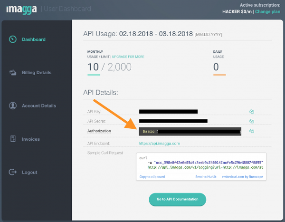Click the Dashboard gauge icon
This screenshot has height=222, width=285.
13,39
